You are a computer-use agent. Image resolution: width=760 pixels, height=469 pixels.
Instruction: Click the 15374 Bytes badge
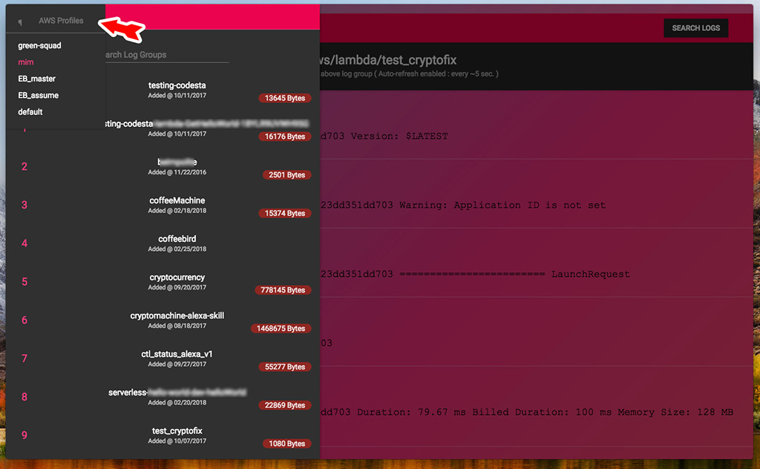coord(284,213)
